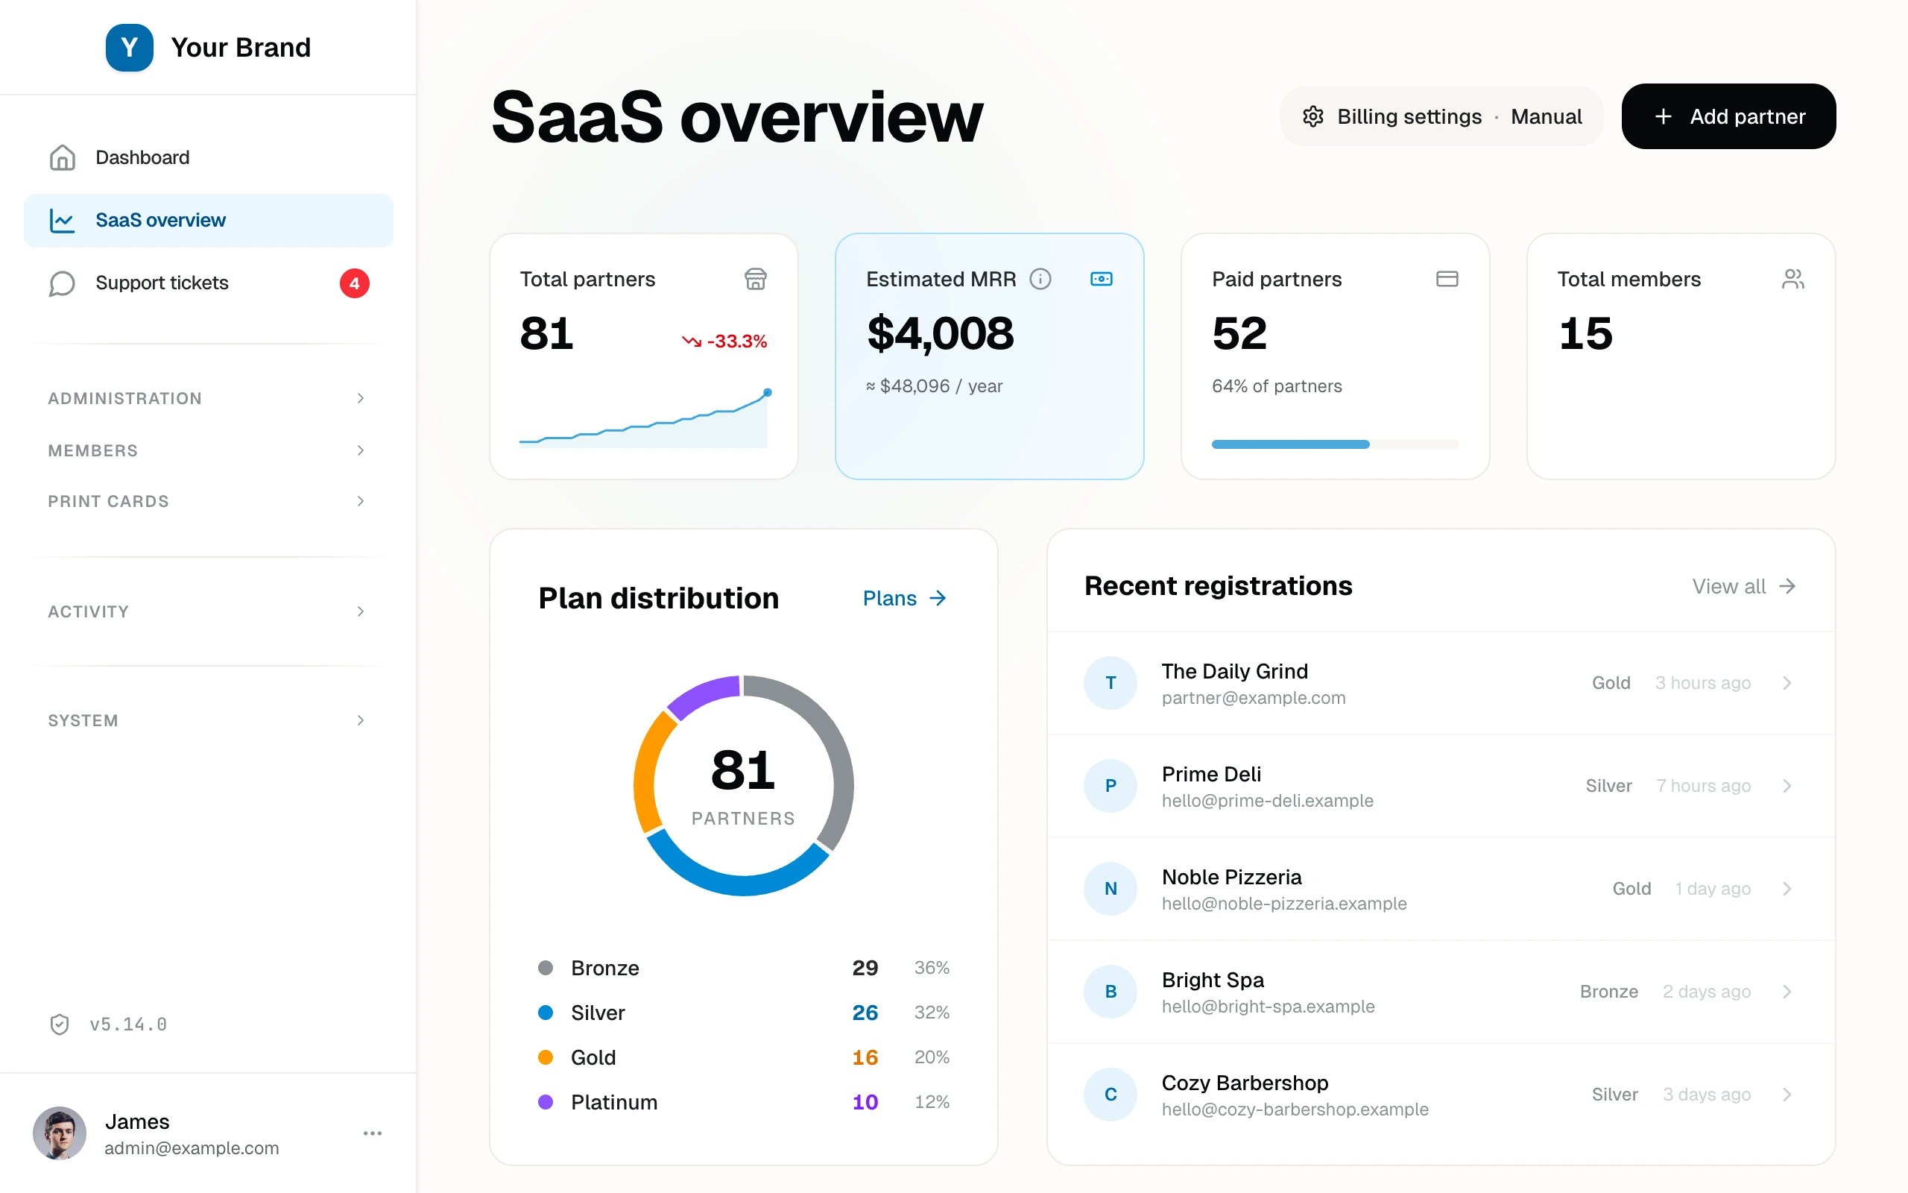Open the three-dot menu beside James

tap(372, 1133)
